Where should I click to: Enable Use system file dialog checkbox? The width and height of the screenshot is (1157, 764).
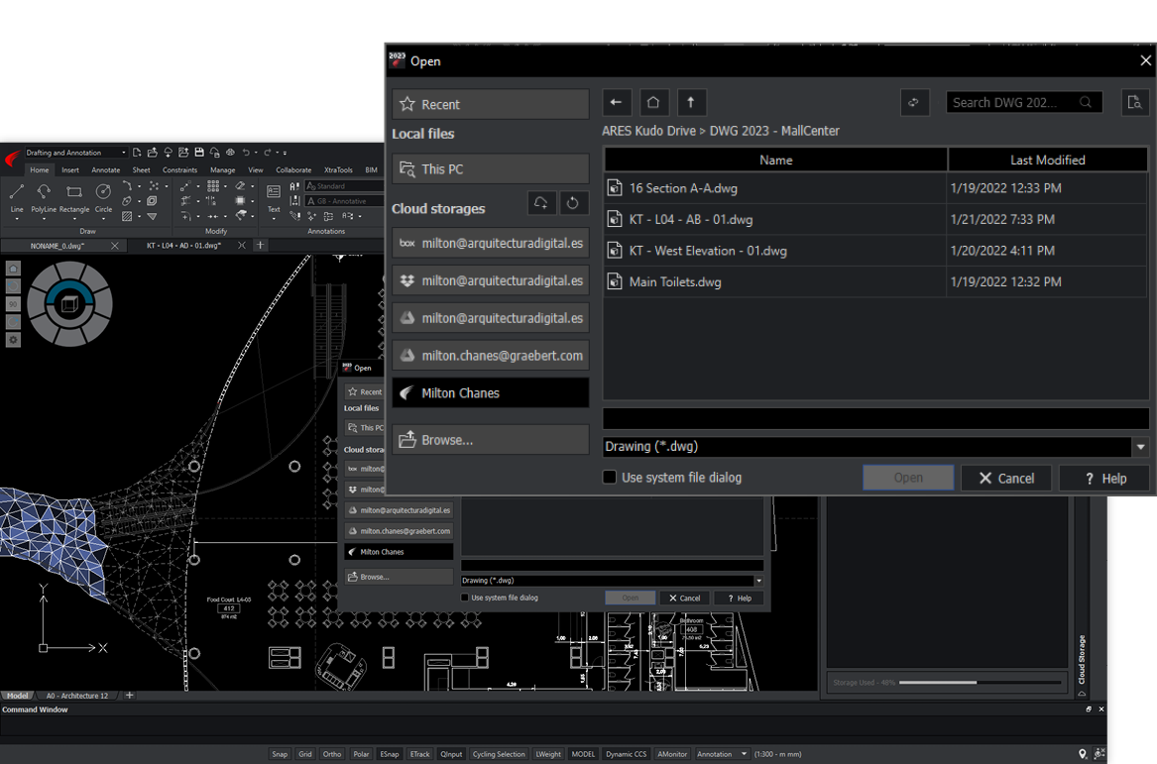(610, 478)
